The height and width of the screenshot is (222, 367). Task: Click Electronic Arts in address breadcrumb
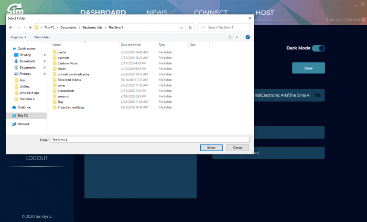click(x=92, y=28)
